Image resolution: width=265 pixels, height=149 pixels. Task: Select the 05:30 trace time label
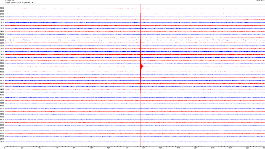pyautogui.click(x=2, y=40)
